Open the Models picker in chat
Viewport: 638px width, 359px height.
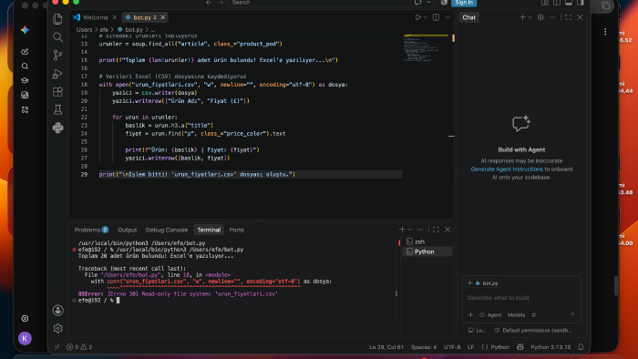(x=517, y=314)
